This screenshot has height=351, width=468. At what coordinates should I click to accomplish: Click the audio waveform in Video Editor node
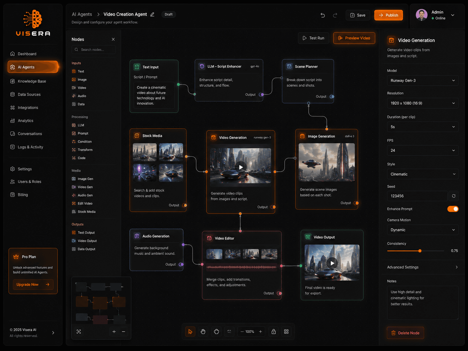[242, 267]
